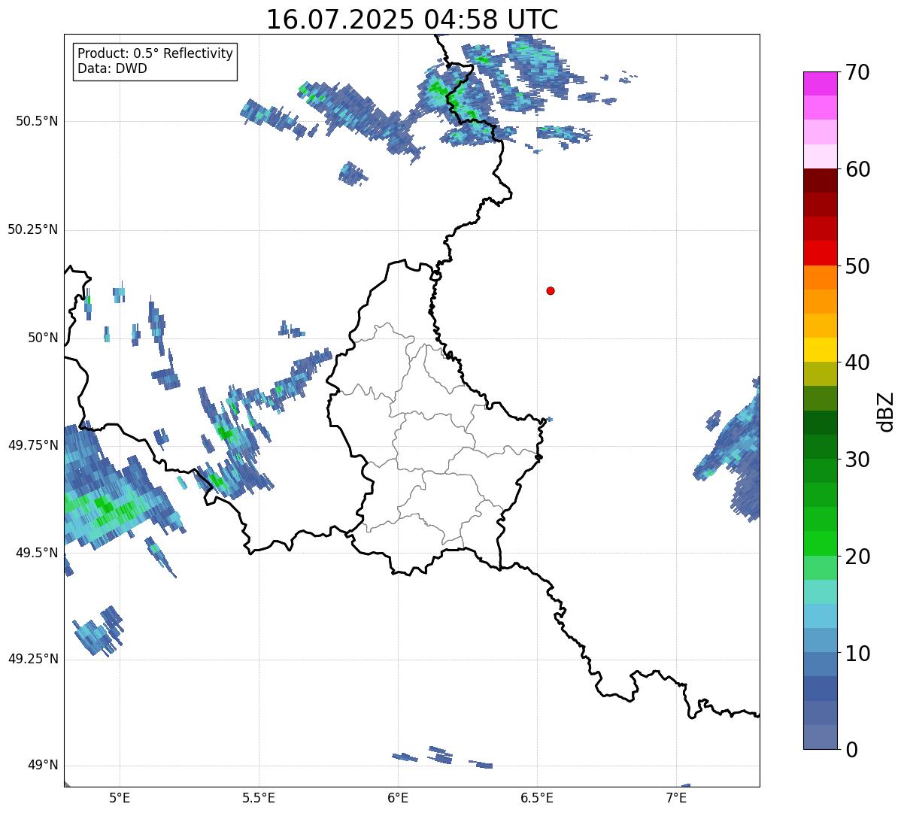Screen dimensions: 904x813
Task: Click the yellow colorbar swatch above 40
Action: click(821, 350)
